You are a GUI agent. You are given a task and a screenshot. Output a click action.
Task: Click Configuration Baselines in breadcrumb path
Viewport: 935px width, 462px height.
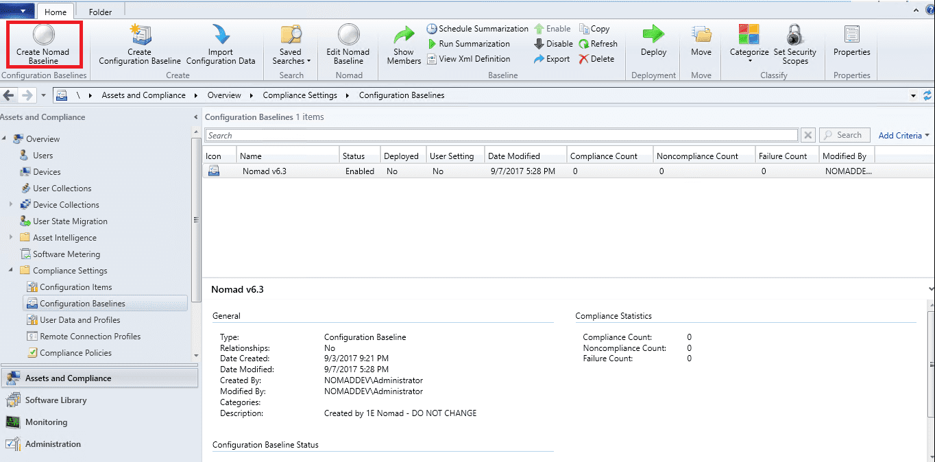click(402, 95)
